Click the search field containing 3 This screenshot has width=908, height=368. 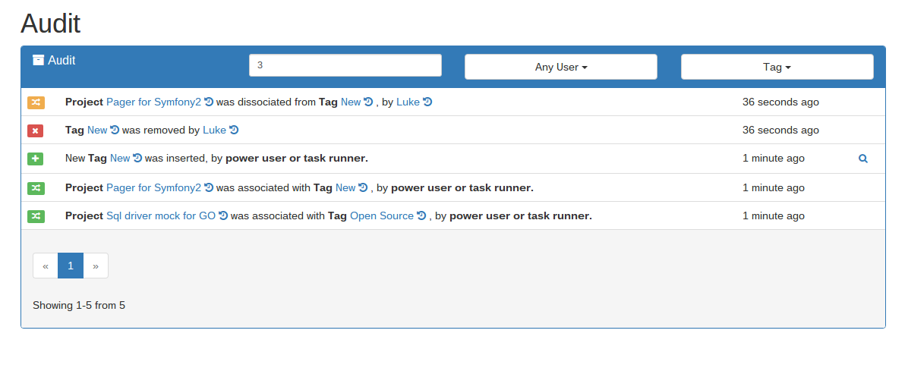pos(345,65)
